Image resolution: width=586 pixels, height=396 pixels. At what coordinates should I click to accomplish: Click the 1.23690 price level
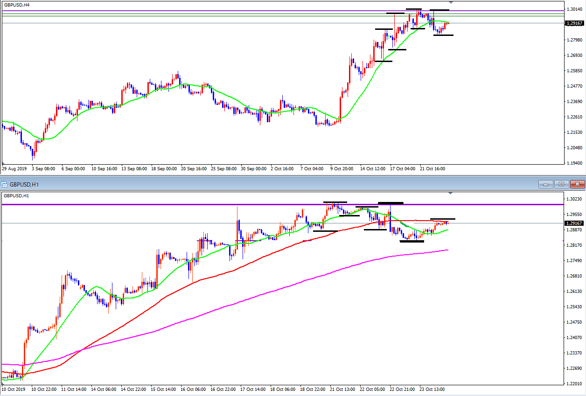(574, 102)
